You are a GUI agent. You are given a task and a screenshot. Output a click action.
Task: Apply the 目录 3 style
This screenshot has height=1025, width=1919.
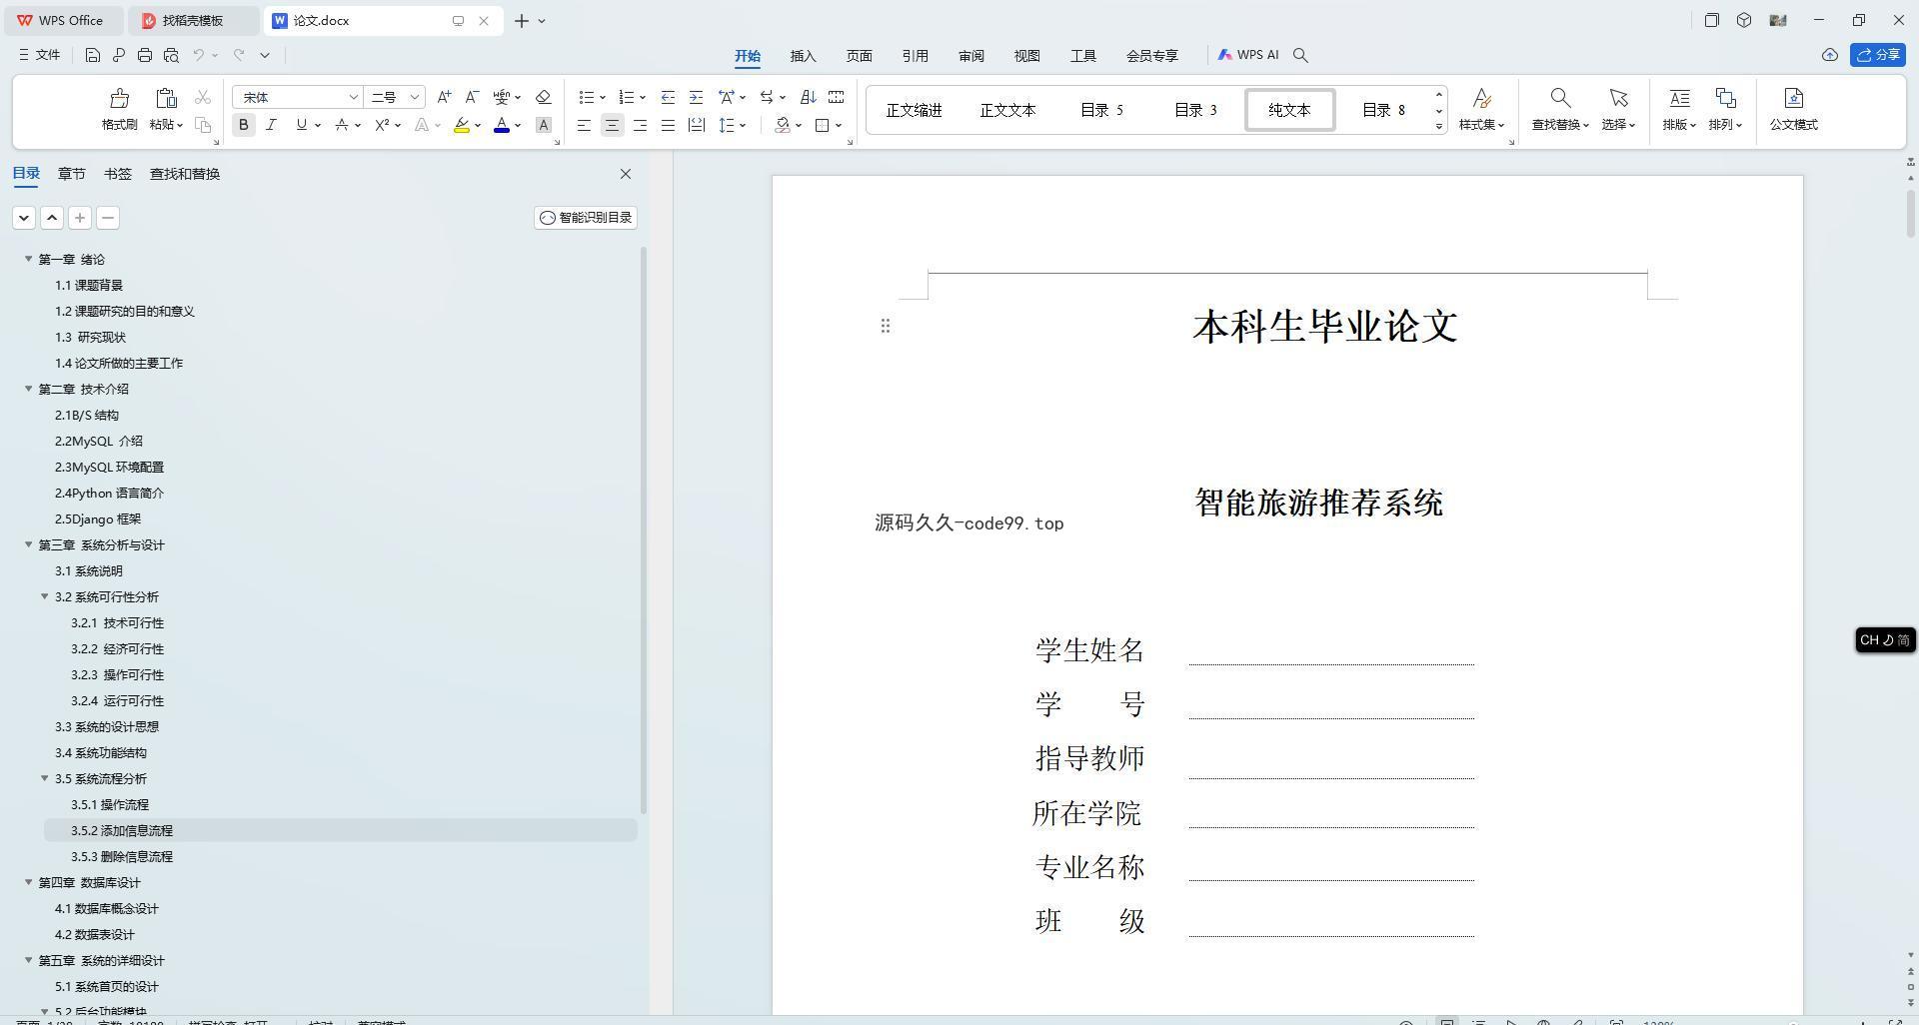pyautogui.click(x=1195, y=110)
